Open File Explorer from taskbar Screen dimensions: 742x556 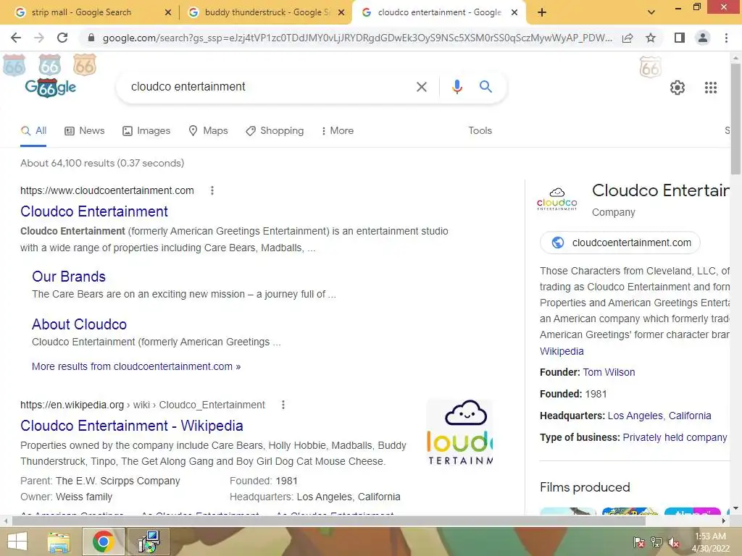pyautogui.click(x=59, y=542)
